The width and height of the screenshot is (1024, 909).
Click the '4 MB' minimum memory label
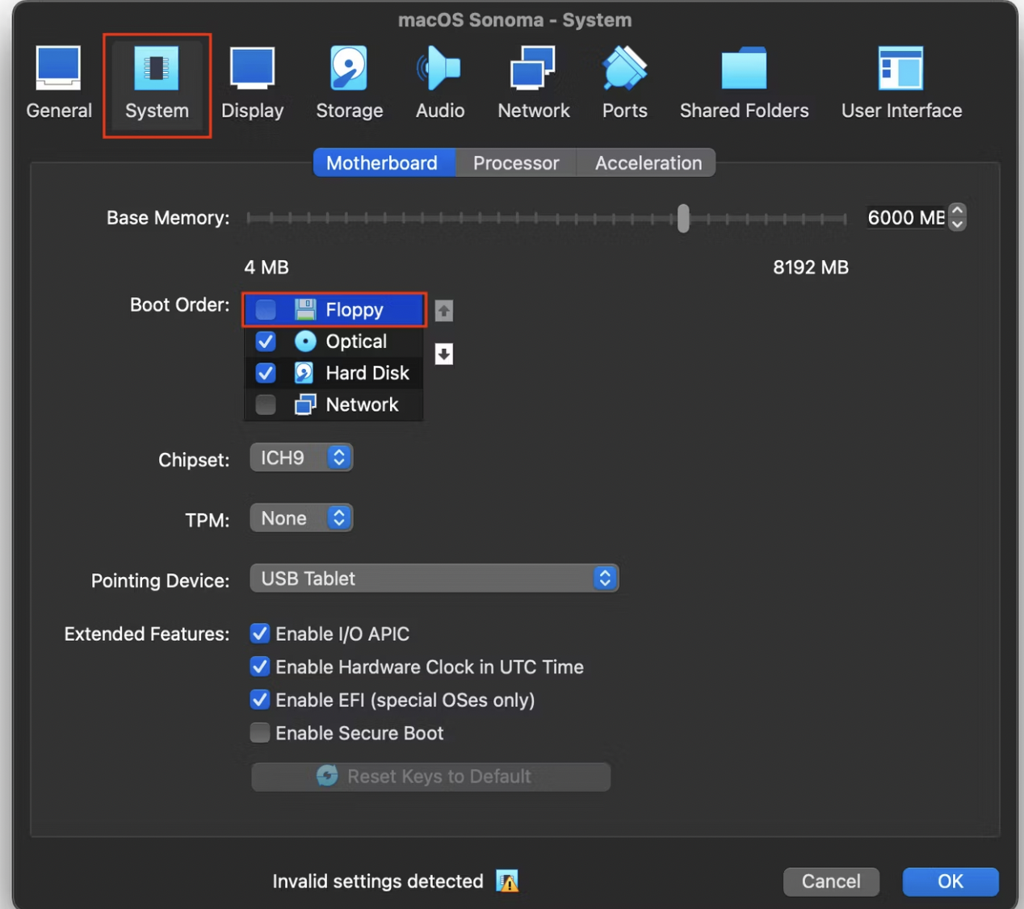click(x=266, y=267)
